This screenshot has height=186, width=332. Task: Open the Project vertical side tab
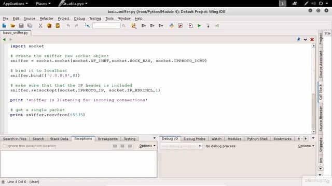coord(321,39)
